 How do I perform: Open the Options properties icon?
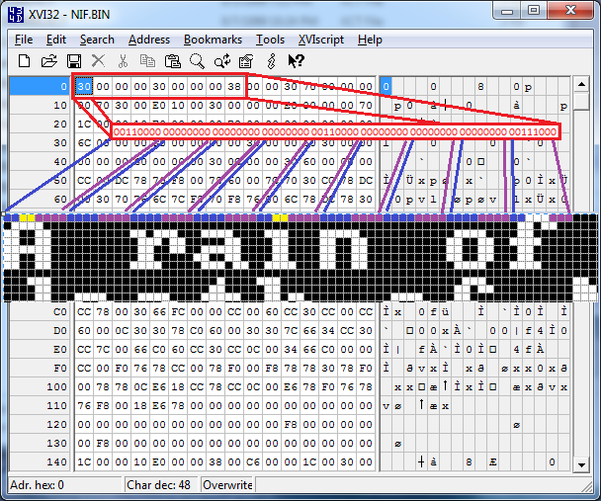(x=246, y=61)
